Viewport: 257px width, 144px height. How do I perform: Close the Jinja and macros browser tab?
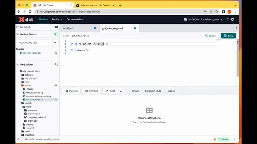114,5
